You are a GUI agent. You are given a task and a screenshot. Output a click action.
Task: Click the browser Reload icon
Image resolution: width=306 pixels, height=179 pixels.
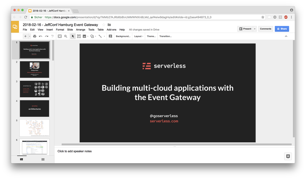[x=25, y=17]
